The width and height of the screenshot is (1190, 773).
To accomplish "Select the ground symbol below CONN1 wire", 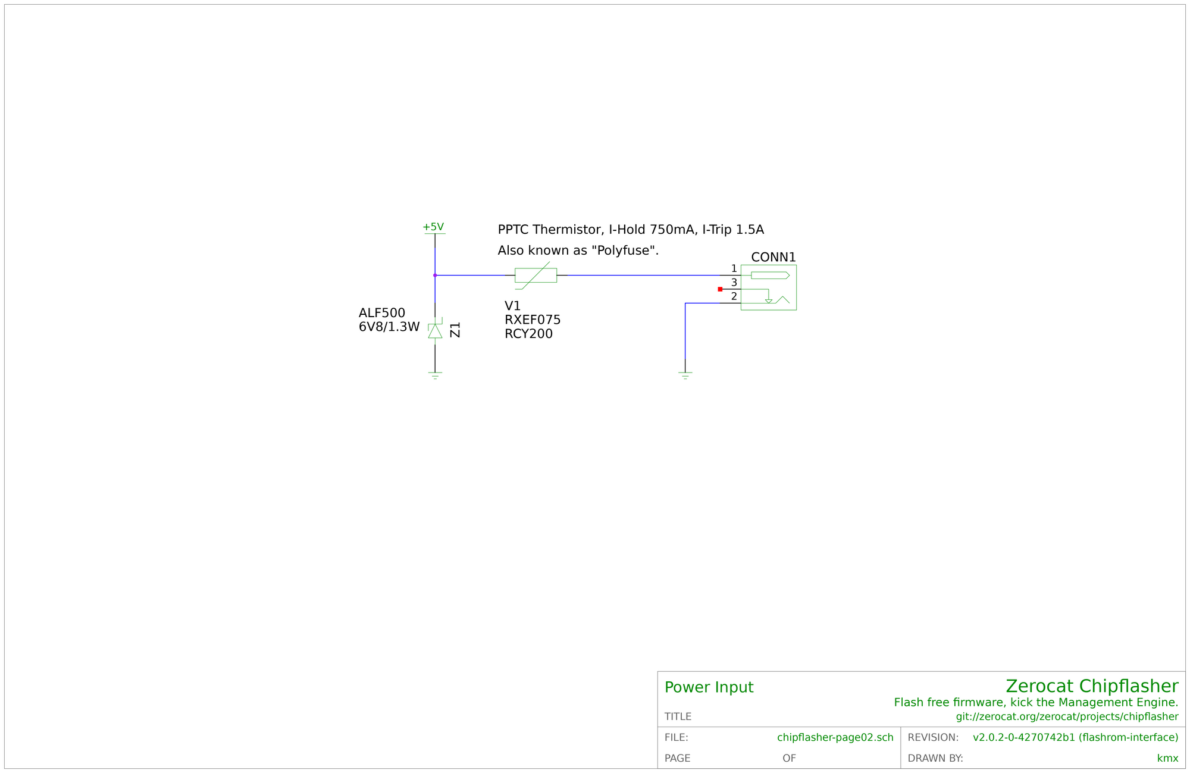I will tap(685, 375).
